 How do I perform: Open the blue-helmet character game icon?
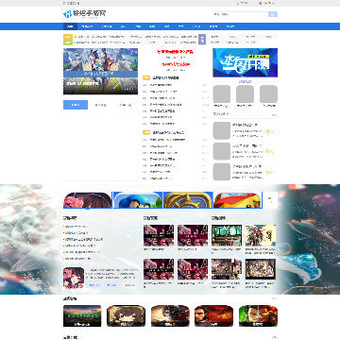click(138, 200)
